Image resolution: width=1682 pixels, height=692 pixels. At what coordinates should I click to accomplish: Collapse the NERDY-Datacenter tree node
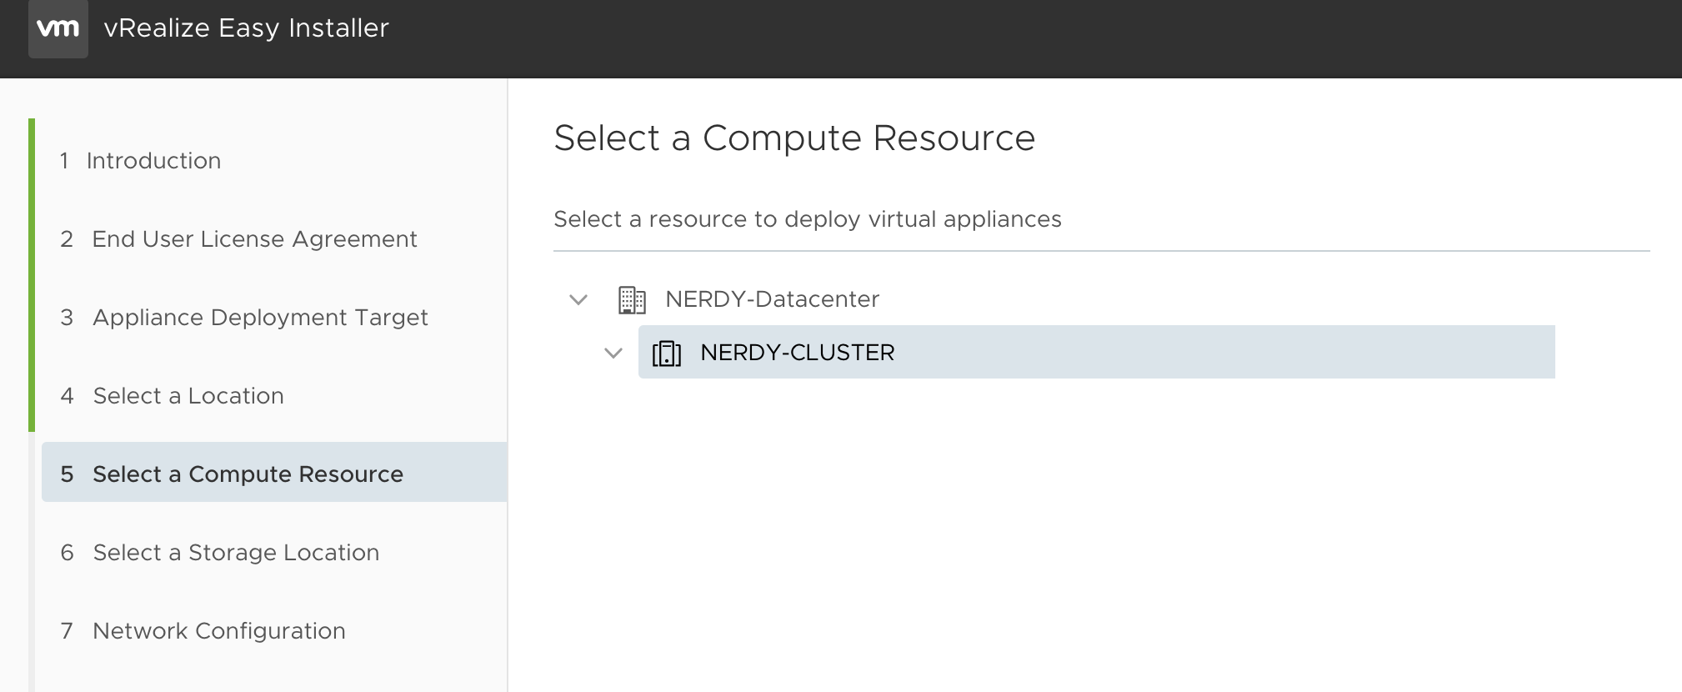click(578, 299)
